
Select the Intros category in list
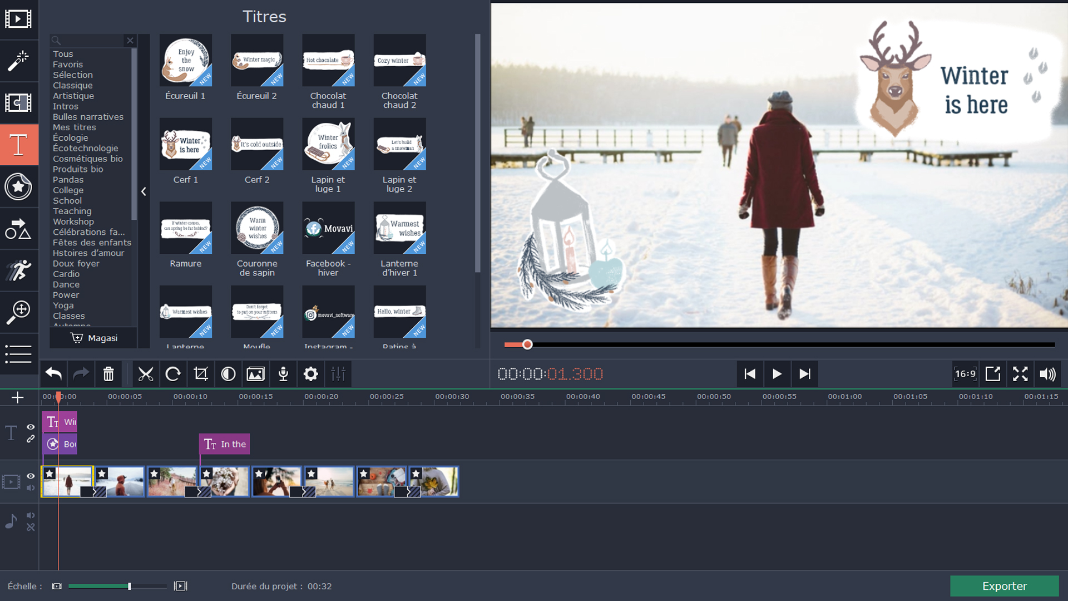pyautogui.click(x=66, y=106)
